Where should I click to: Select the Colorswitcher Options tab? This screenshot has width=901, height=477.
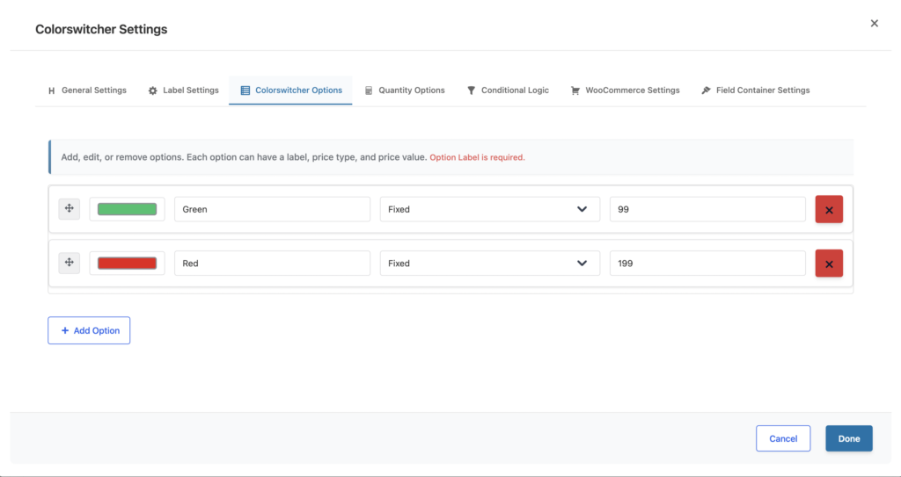pos(291,90)
